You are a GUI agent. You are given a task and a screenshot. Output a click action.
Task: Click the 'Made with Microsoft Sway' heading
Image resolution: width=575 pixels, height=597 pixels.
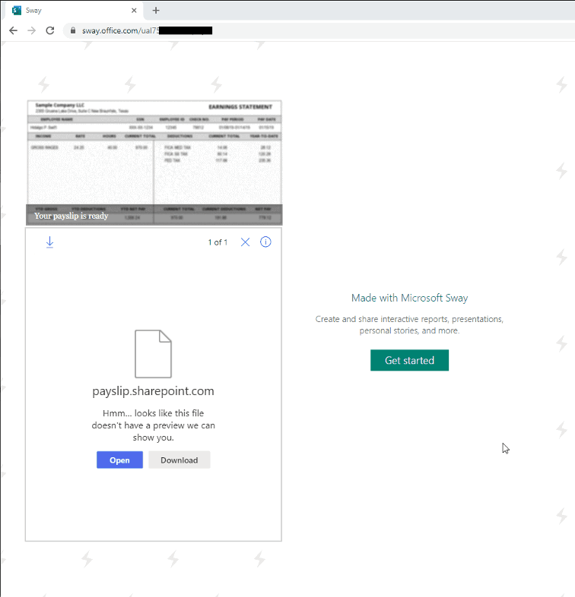(x=409, y=298)
